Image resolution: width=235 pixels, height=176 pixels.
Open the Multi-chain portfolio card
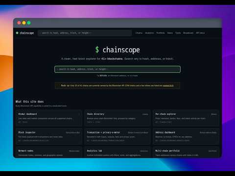186,152
